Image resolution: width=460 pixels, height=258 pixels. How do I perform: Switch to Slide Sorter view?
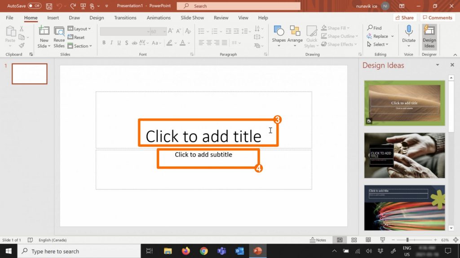(x=354, y=240)
